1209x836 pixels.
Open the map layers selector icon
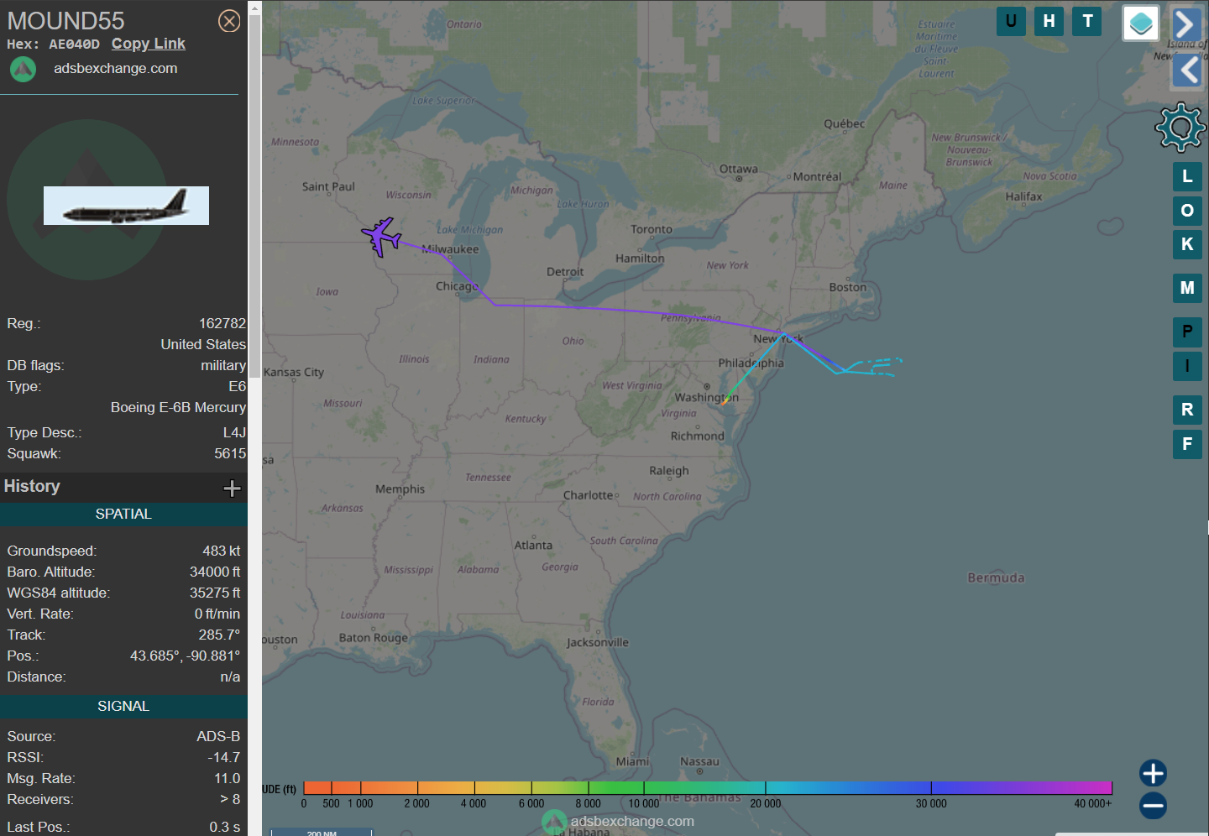1141,24
